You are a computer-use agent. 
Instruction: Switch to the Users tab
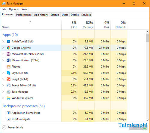(x=65, y=15)
